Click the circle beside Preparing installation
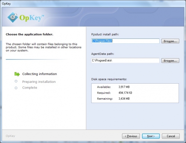The height and width of the screenshot is (143, 186). tap(16, 81)
